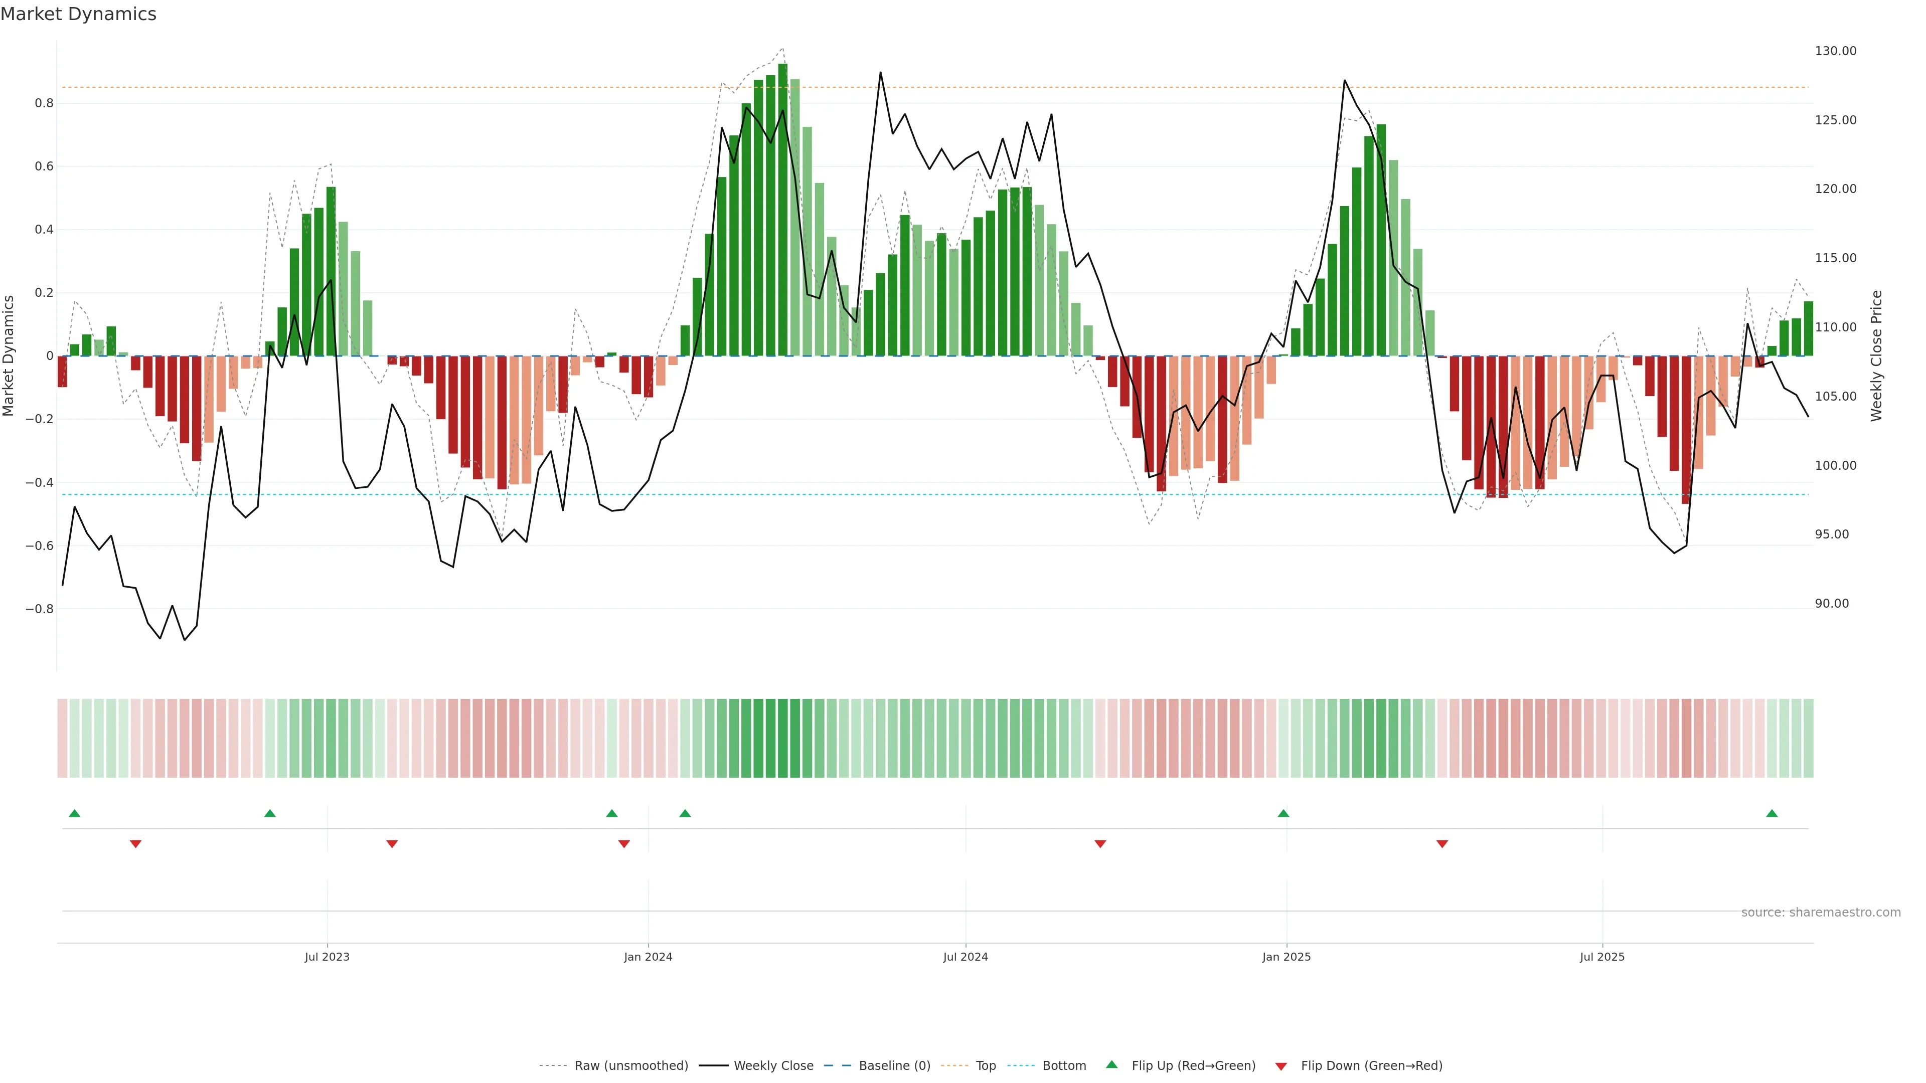Click the green flip-up marker just before Jan 2025
This screenshot has height=1083, width=1926.
pos(1283,813)
